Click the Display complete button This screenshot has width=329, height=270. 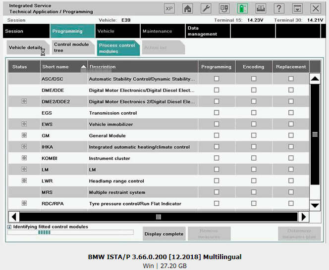pos(164,234)
